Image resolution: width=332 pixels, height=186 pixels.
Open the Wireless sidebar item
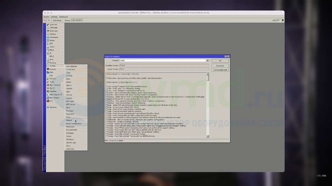point(55,34)
